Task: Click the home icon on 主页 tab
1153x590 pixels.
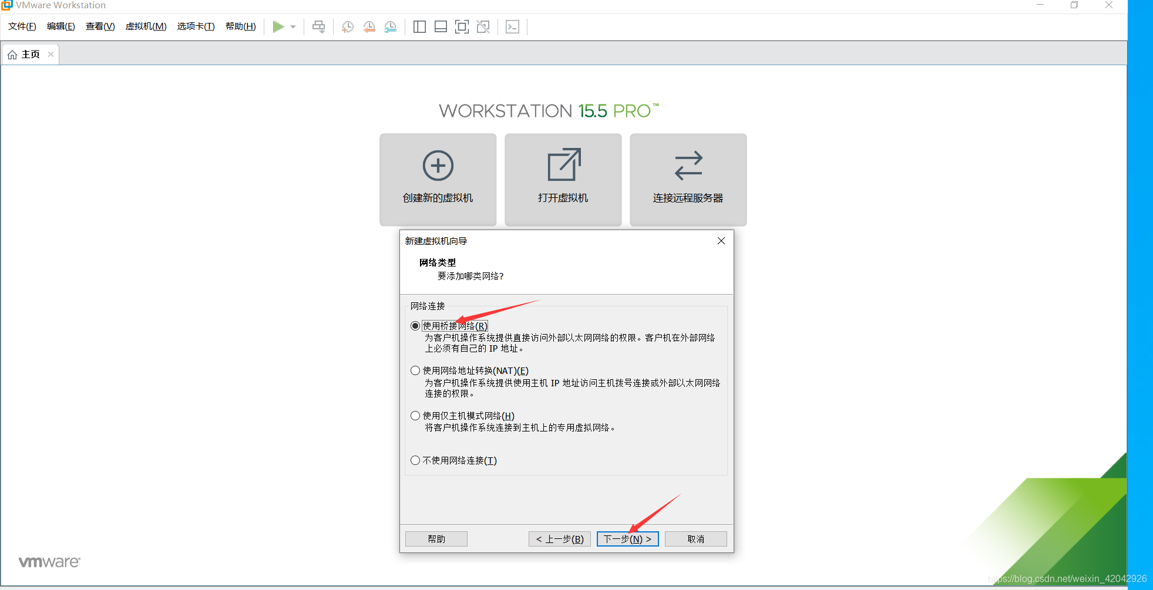Action: 12,55
